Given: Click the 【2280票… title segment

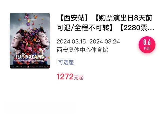Looking at the screenshot, I should click(x=137, y=28).
